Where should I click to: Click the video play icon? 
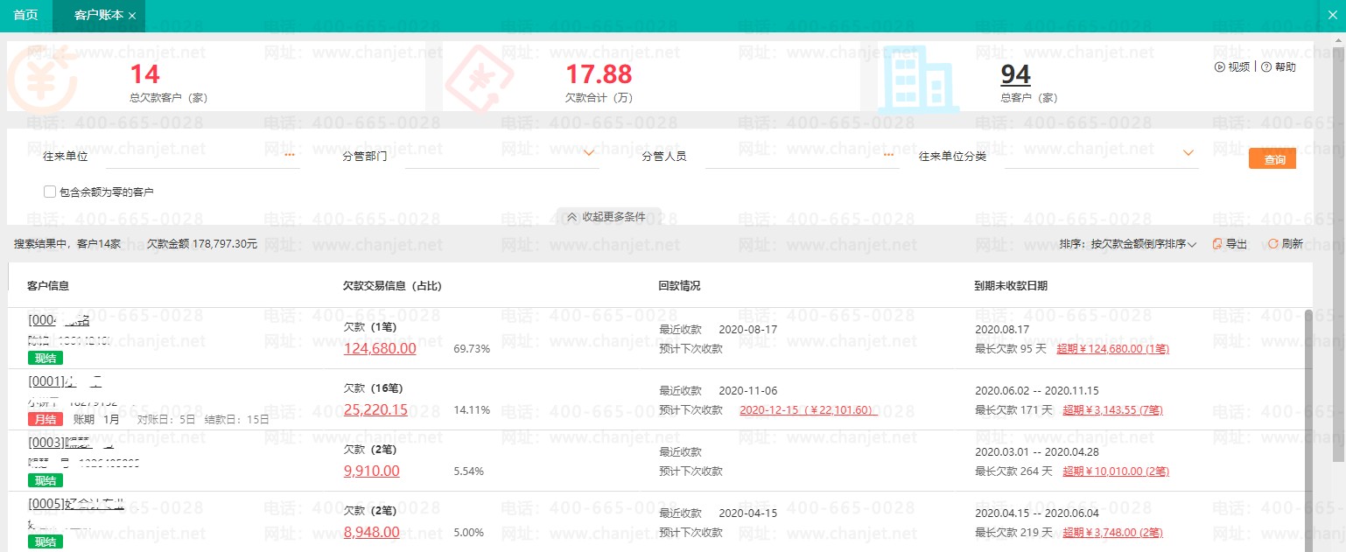coord(1219,67)
